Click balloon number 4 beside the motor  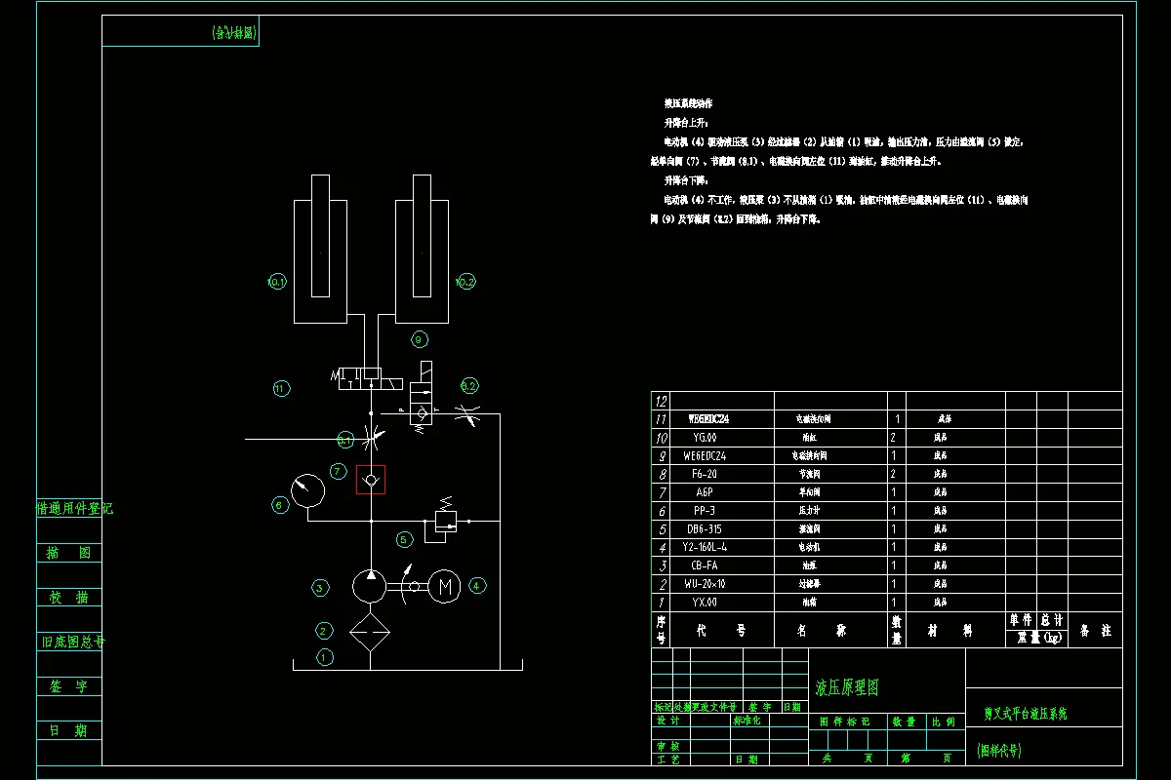click(x=477, y=586)
